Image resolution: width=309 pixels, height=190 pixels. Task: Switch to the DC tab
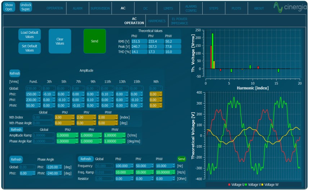point(145,8)
